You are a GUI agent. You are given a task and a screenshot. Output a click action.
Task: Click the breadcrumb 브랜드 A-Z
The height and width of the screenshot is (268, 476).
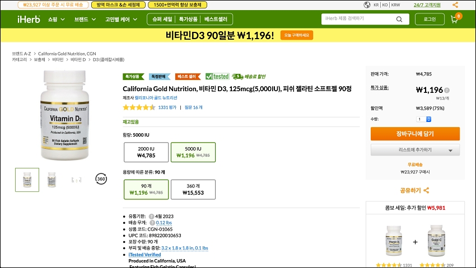[21, 54]
